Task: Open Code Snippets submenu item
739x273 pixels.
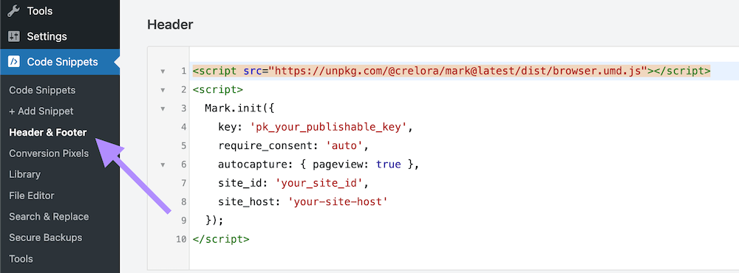Action: point(42,90)
